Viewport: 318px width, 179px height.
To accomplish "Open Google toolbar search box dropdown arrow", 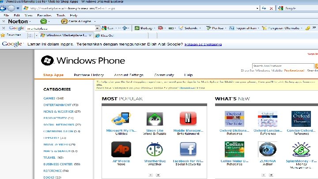I will coord(97,28).
